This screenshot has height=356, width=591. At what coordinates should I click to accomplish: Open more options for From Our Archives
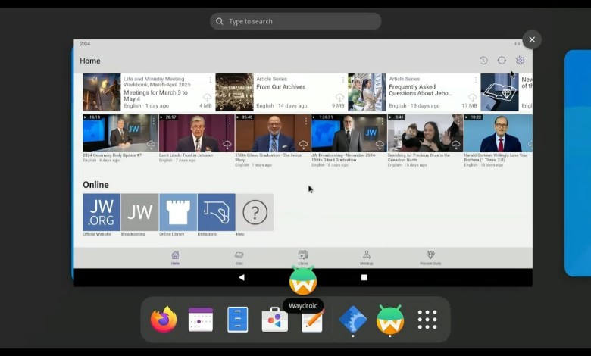(x=342, y=80)
